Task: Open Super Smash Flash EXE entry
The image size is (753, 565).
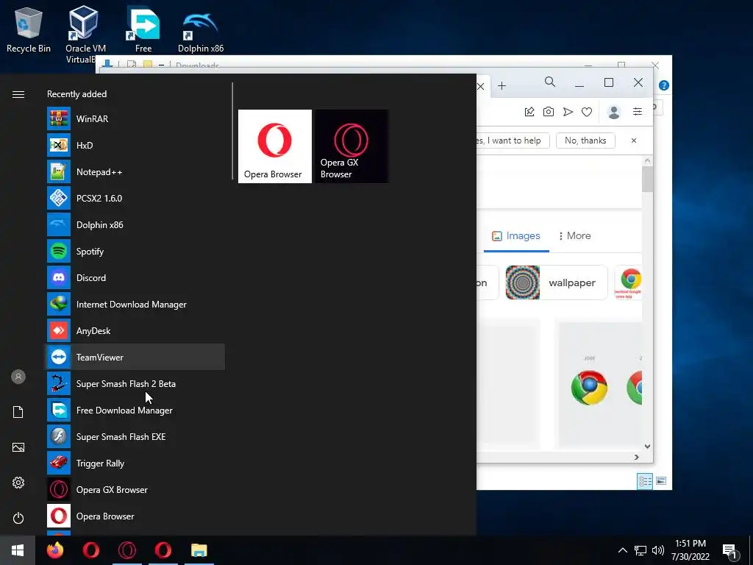Action: coord(135,437)
